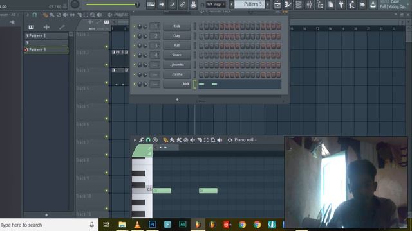This screenshot has width=412, height=231.
Task: Select the automation tab in picker panel
Action: 62,27
